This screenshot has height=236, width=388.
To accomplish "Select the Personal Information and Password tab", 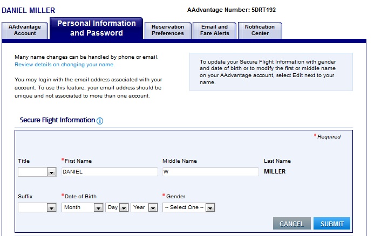I will [x=97, y=28].
